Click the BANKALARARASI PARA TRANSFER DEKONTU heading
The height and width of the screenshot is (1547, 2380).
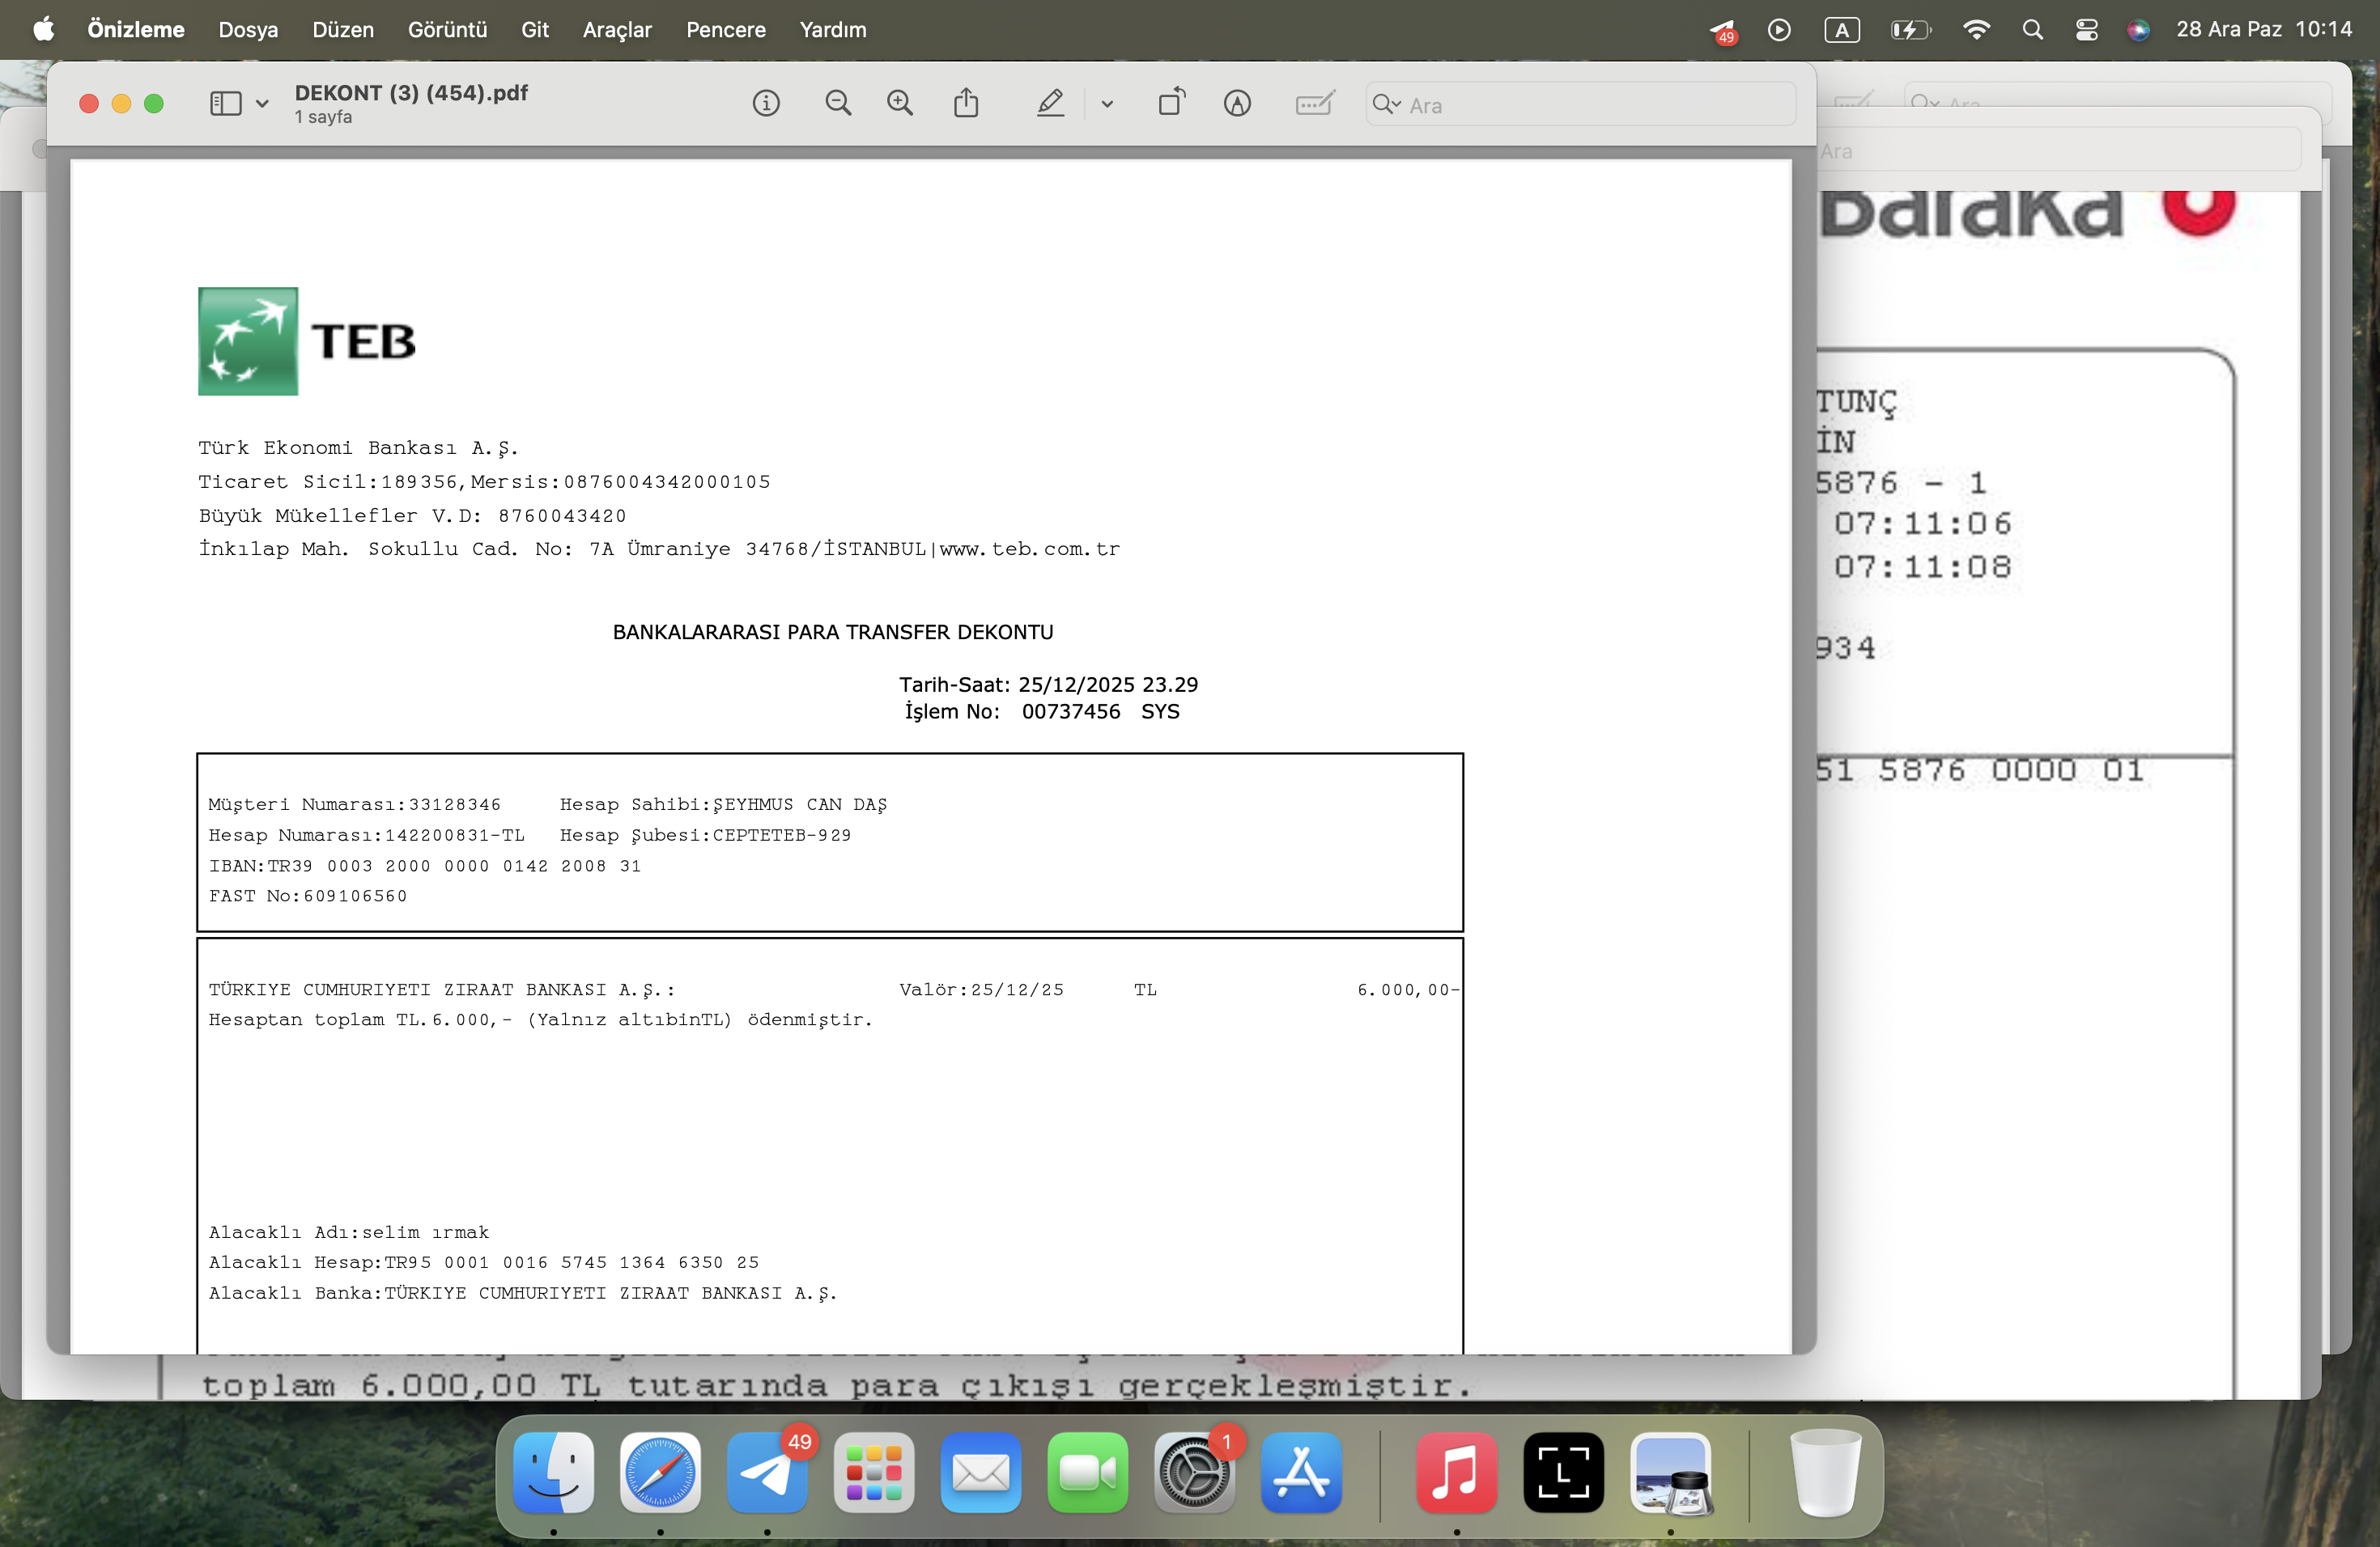click(833, 632)
